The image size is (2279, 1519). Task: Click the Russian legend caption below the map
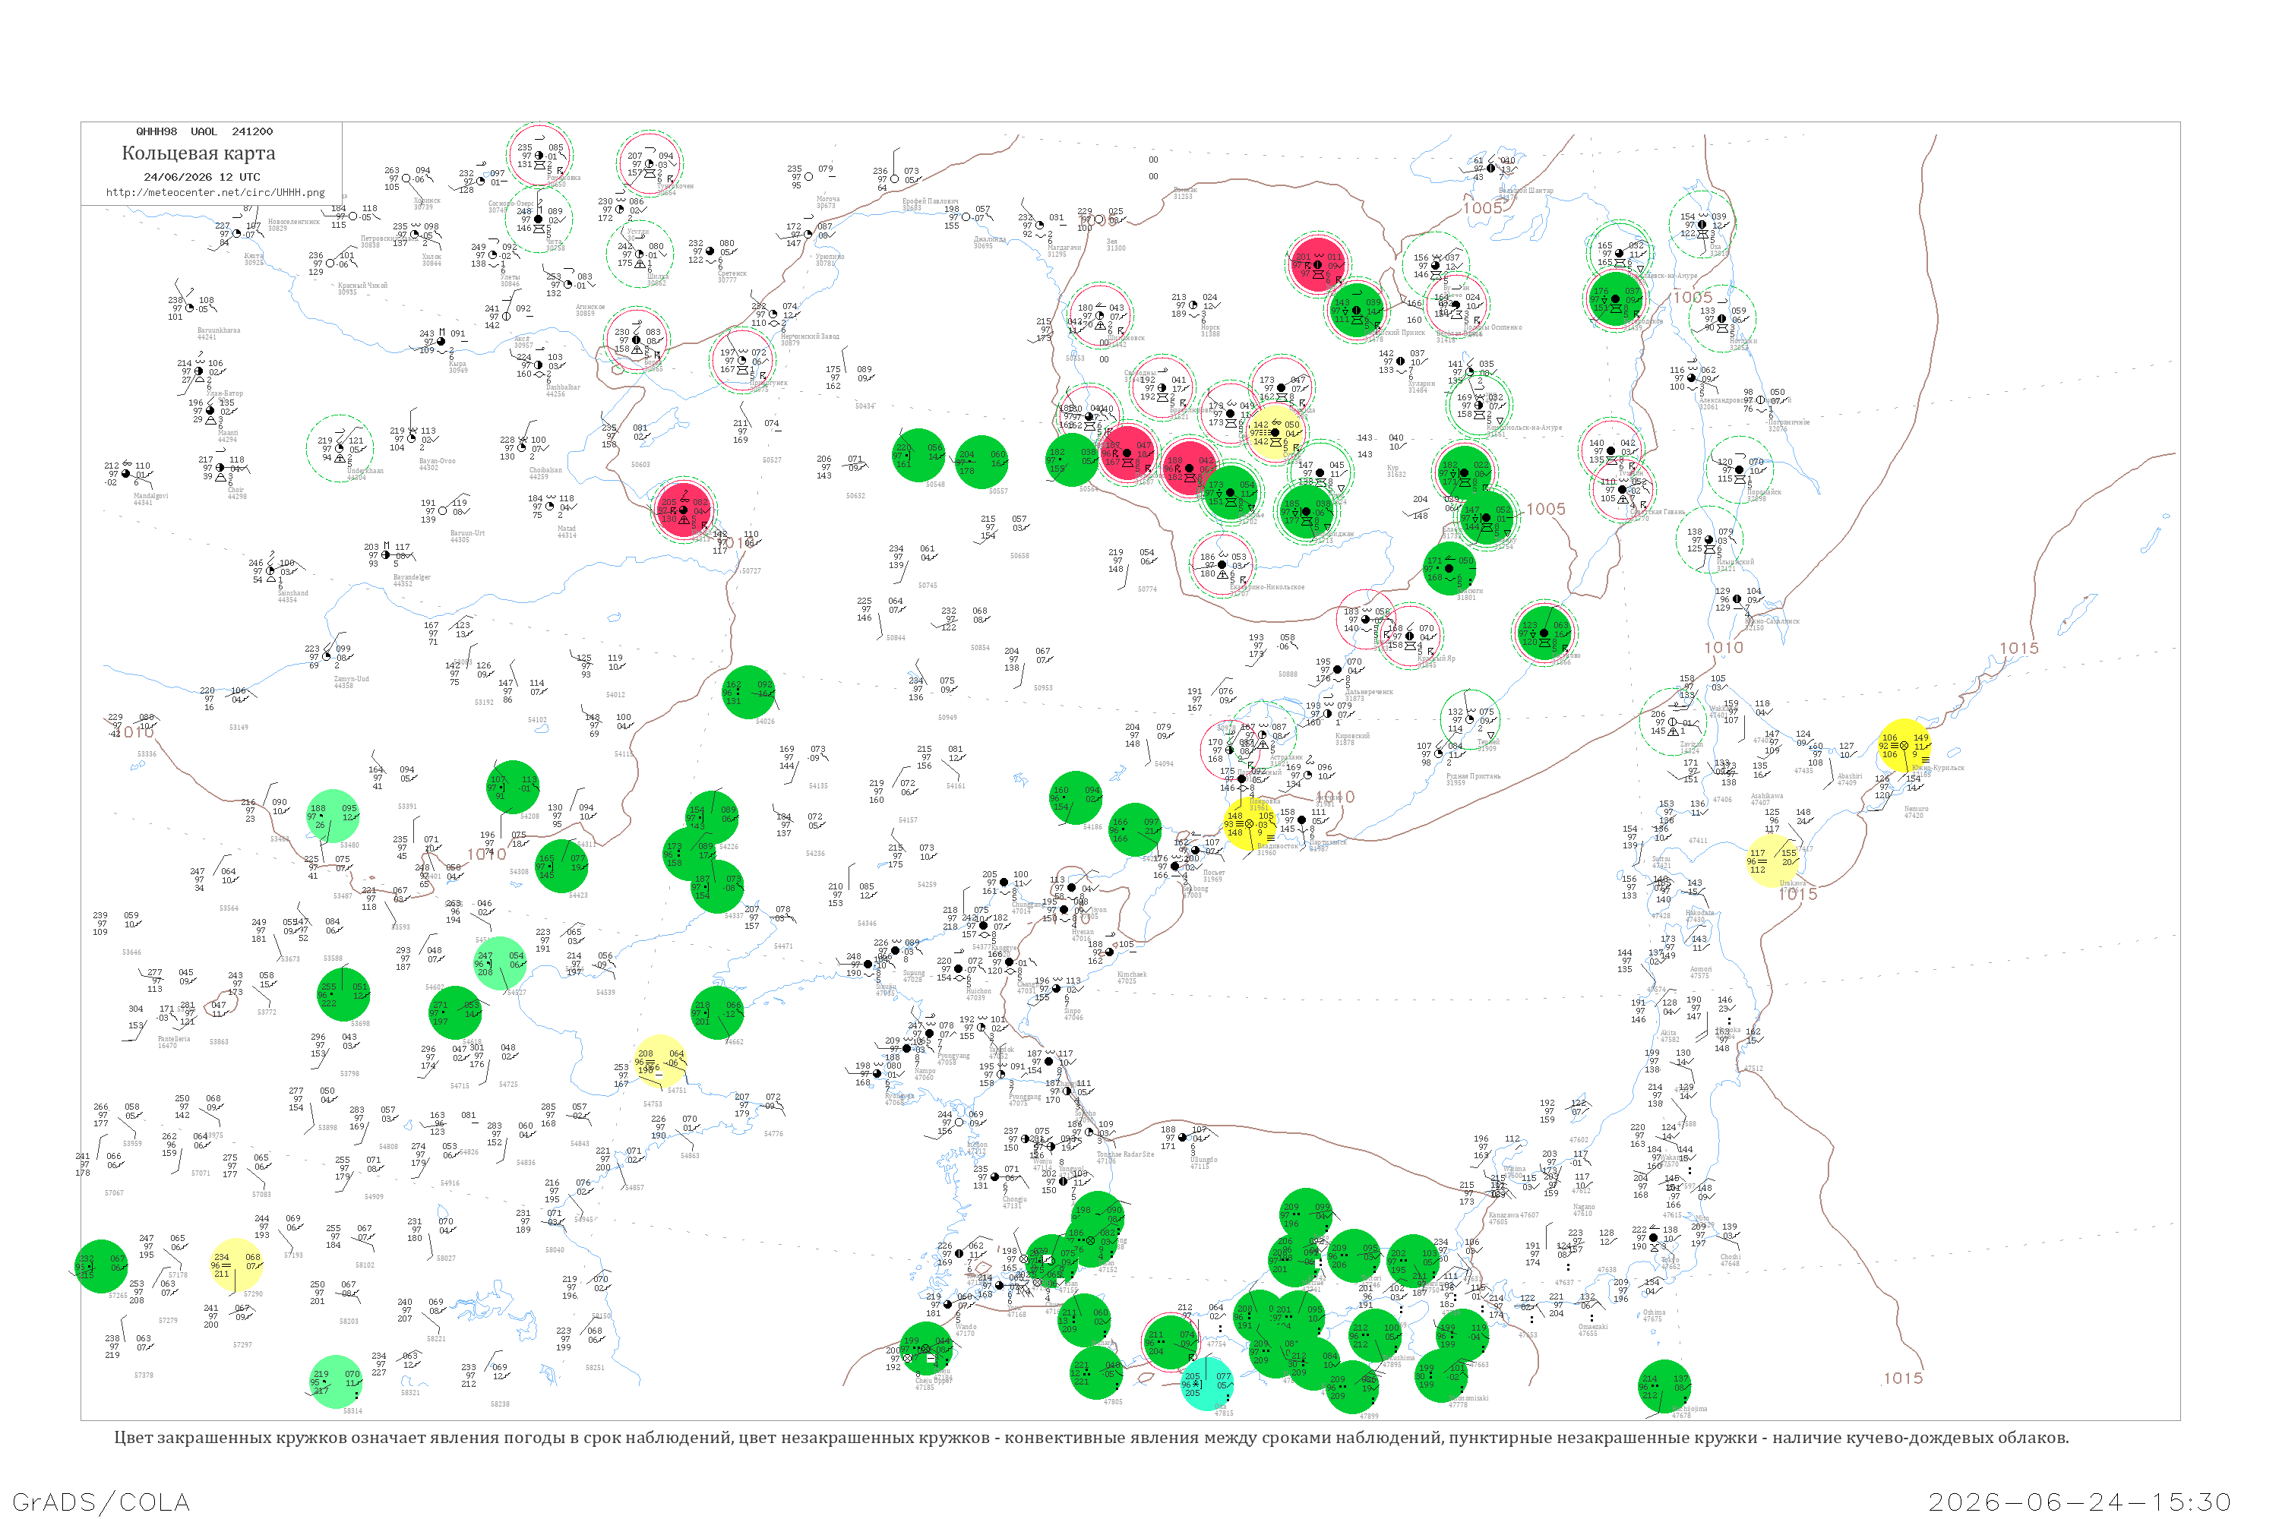pyautogui.click(x=1091, y=1437)
